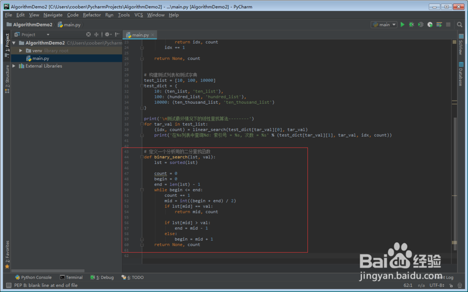Image resolution: width=468 pixels, height=292 pixels.
Task: Toggle tool window quick access button in status bar
Action: 8,285
